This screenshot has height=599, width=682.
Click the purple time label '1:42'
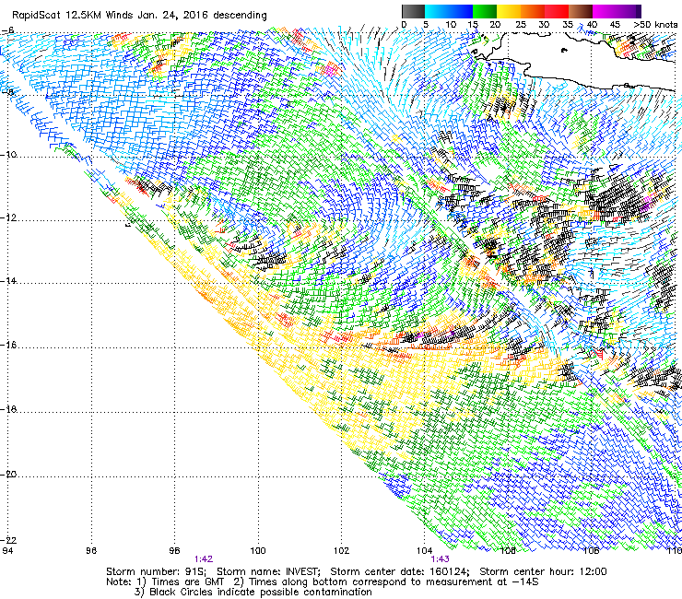203,559
